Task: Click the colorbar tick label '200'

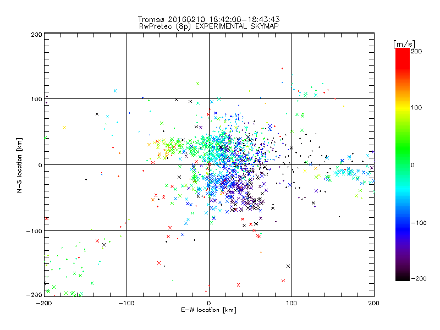Action: coord(416,51)
